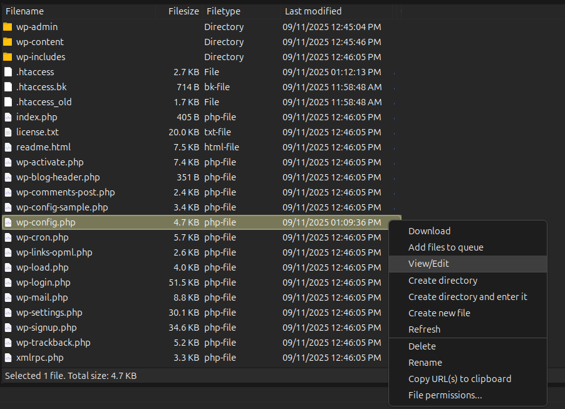This screenshot has width=565, height=409.
Task: Click the wp-mail.php file icon
Action: pyautogui.click(x=8, y=298)
